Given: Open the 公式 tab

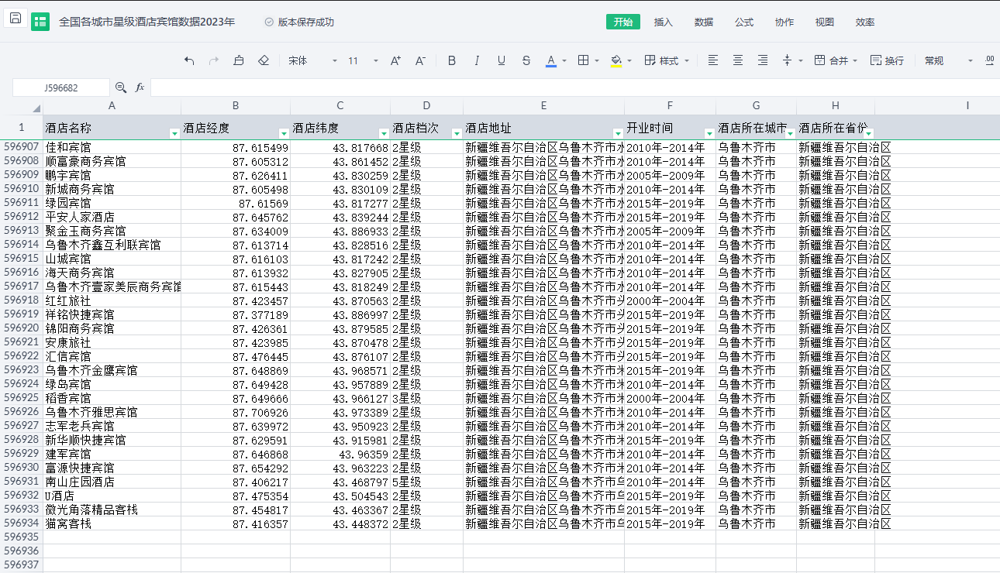Looking at the screenshot, I should click(744, 22).
